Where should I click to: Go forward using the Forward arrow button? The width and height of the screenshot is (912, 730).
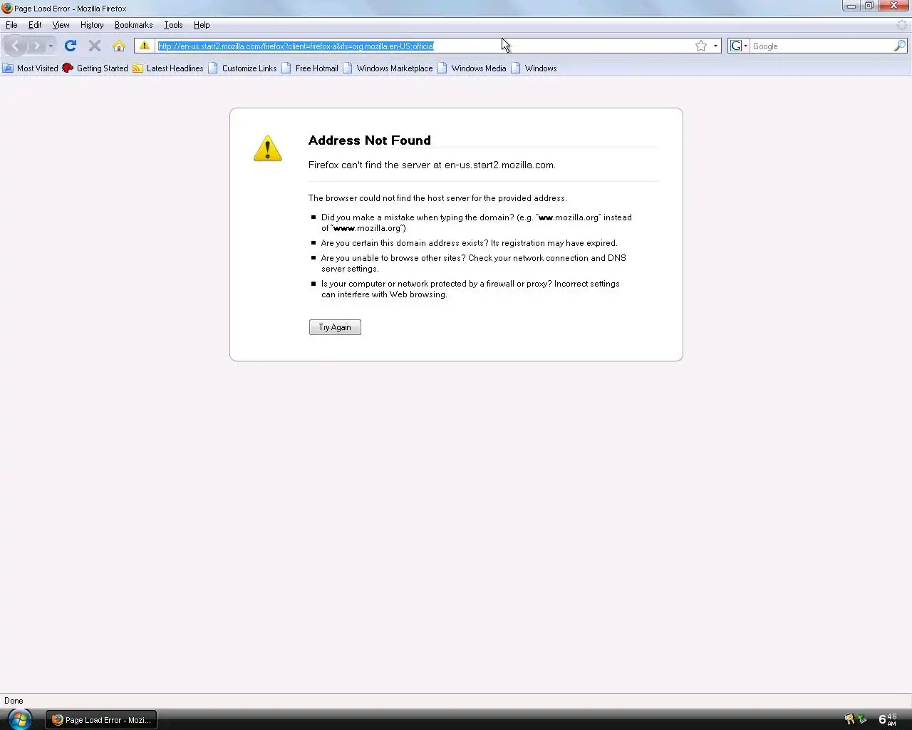point(36,46)
